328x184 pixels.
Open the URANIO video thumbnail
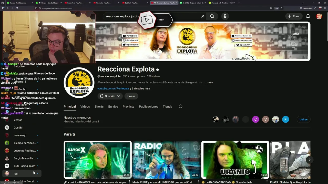tap(235, 160)
